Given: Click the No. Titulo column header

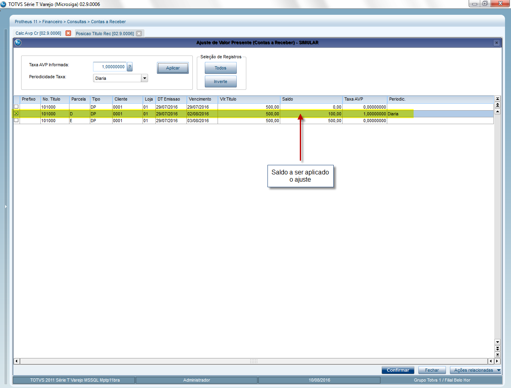Looking at the screenshot, I should click(55, 99).
